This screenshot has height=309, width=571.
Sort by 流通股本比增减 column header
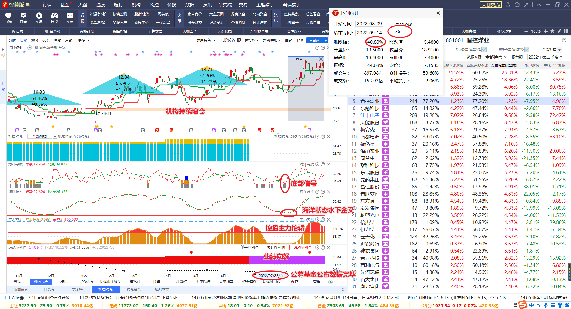[504, 65]
